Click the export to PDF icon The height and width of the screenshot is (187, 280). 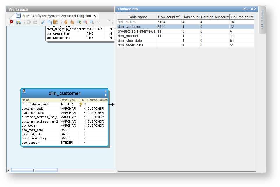click(12, 22)
